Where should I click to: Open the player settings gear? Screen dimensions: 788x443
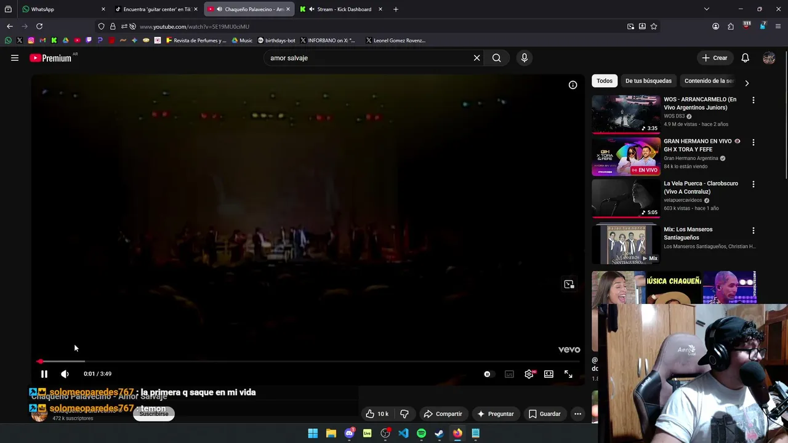[x=529, y=374]
